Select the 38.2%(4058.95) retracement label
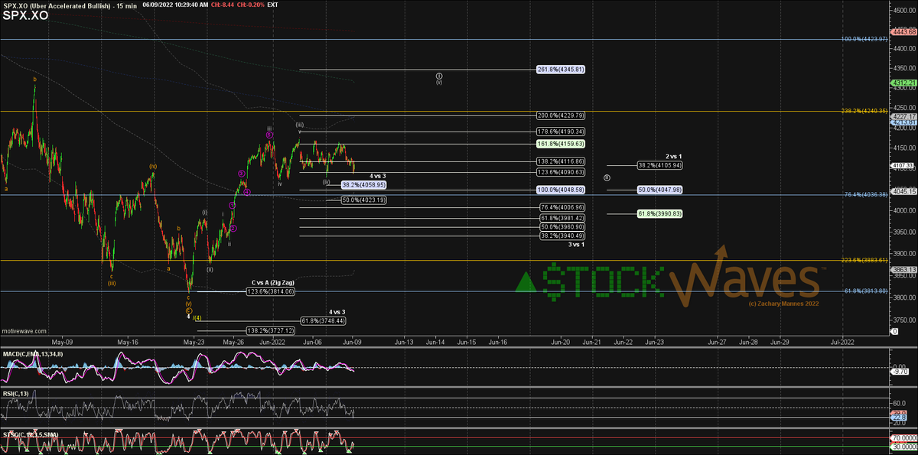 point(363,184)
